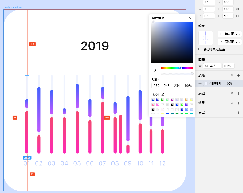Click the rotation field showing 0°
This screenshot has height=193, width=243.
click(x=209, y=16)
